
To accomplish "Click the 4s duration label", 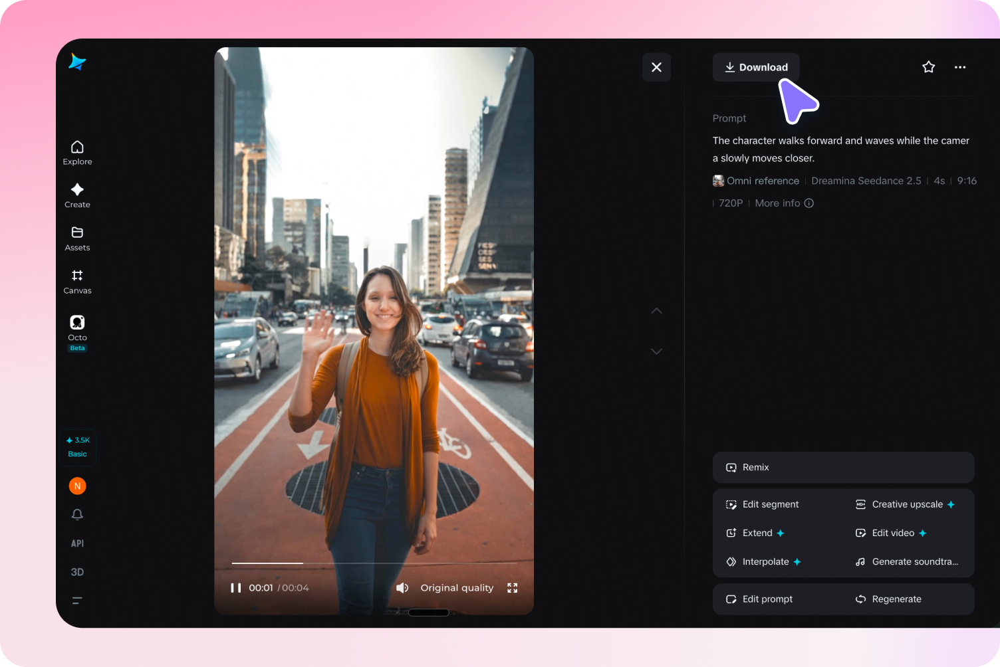I will click(x=939, y=181).
